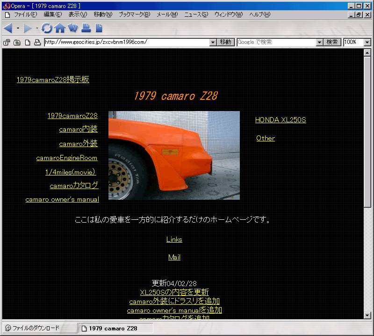
Task: Expand the Google search field dropdown
Action: coord(319,42)
